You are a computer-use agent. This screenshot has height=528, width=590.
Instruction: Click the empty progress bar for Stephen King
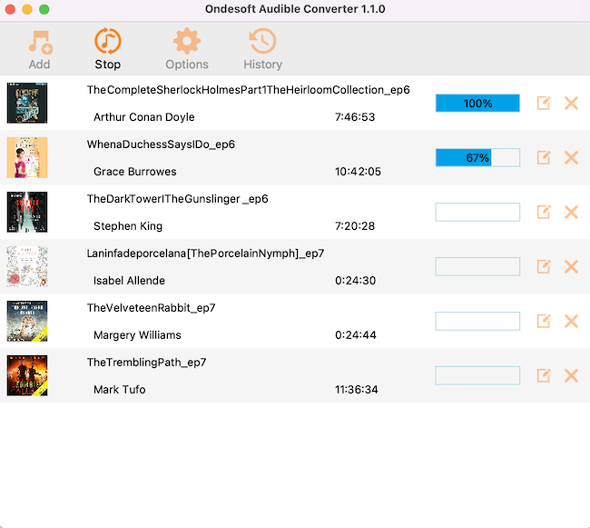[x=477, y=212]
